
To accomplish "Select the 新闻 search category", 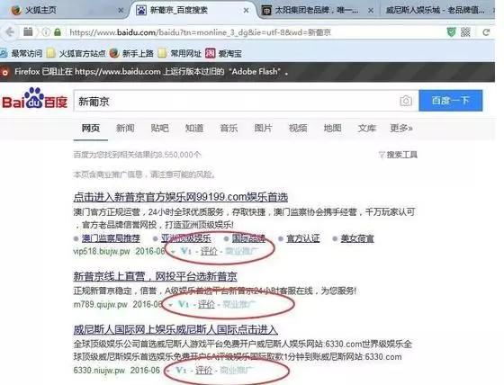I will (125, 129).
